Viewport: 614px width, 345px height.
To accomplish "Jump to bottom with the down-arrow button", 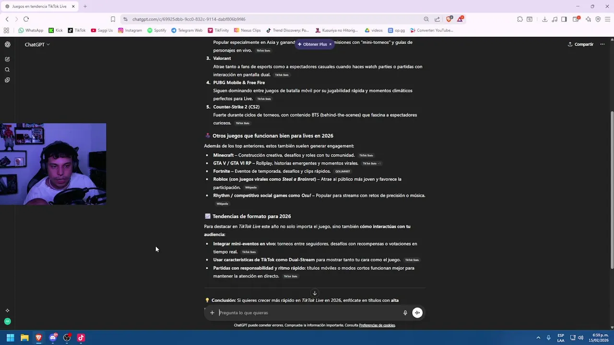I will (315, 293).
